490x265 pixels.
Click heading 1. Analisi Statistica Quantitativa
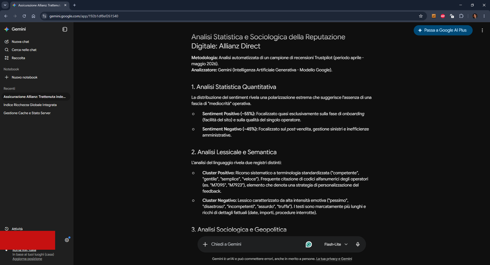pyautogui.click(x=234, y=87)
